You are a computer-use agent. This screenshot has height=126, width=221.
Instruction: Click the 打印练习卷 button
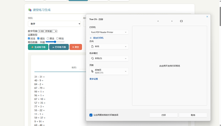pos(59,47)
